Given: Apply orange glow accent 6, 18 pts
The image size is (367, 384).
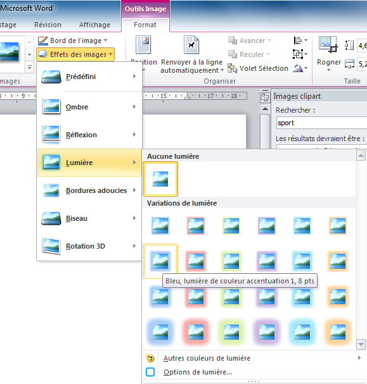Looking at the screenshot, I should coord(338,332).
